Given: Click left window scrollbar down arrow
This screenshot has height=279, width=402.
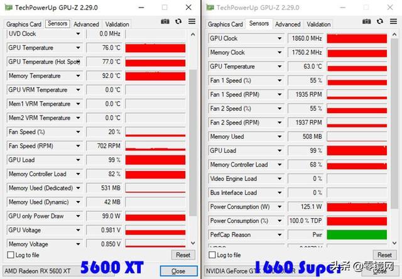Looking at the screenshot, I should pos(193,243).
